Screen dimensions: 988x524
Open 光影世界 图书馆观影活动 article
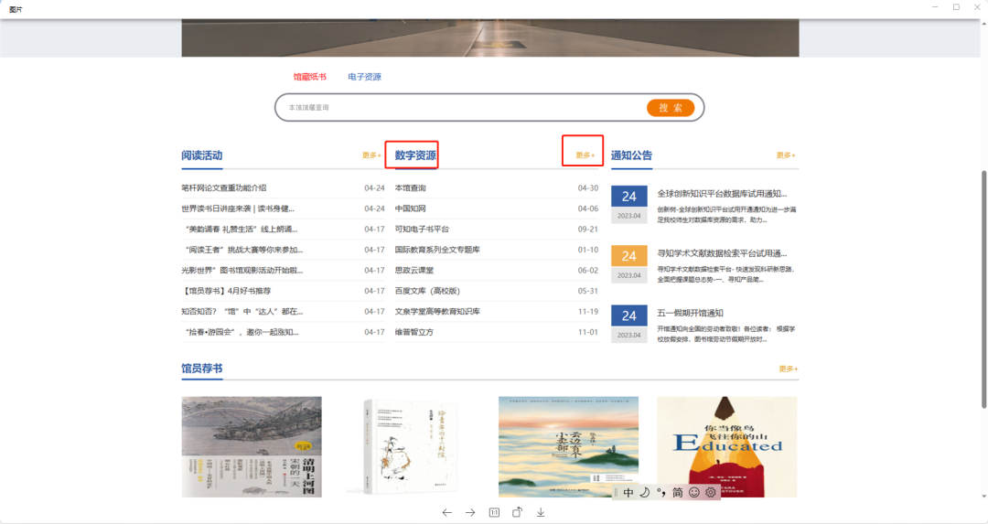click(x=242, y=270)
